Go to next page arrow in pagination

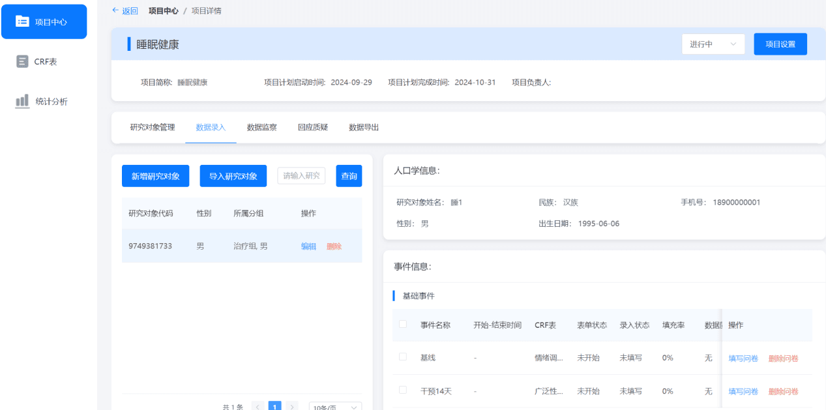tap(292, 407)
